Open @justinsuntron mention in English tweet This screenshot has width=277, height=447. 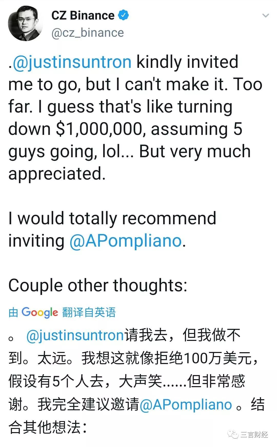pos(72,62)
